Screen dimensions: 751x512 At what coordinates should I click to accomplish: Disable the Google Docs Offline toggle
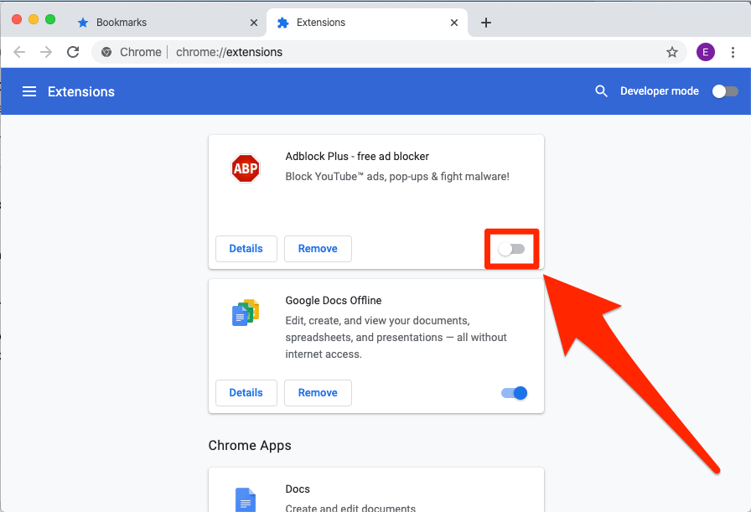pyautogui.click(x=515, y=393)
